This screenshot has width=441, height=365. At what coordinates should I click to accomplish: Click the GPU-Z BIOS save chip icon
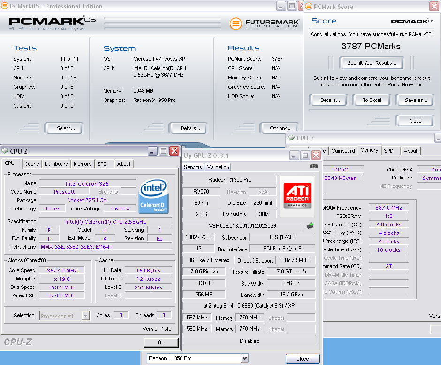click(x=310, y=225)
